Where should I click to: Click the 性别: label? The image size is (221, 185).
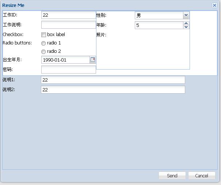101,15
